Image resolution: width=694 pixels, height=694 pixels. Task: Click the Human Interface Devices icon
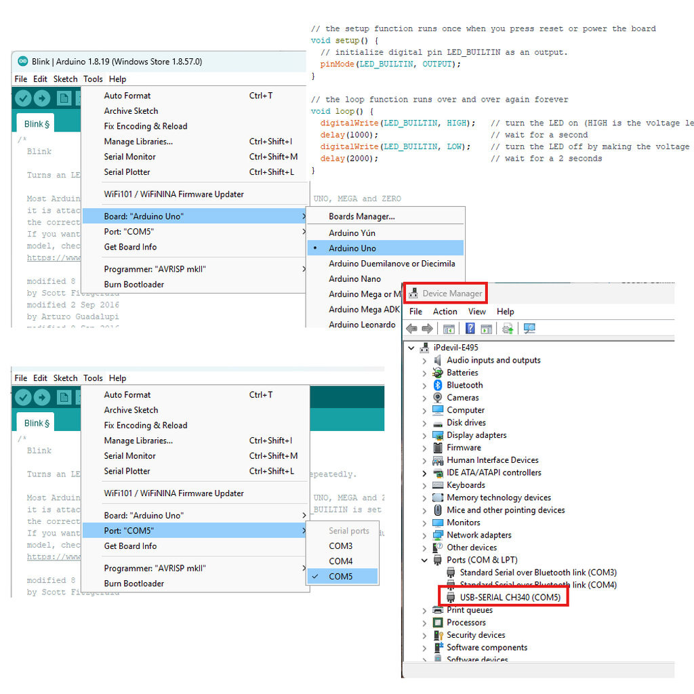438,460
